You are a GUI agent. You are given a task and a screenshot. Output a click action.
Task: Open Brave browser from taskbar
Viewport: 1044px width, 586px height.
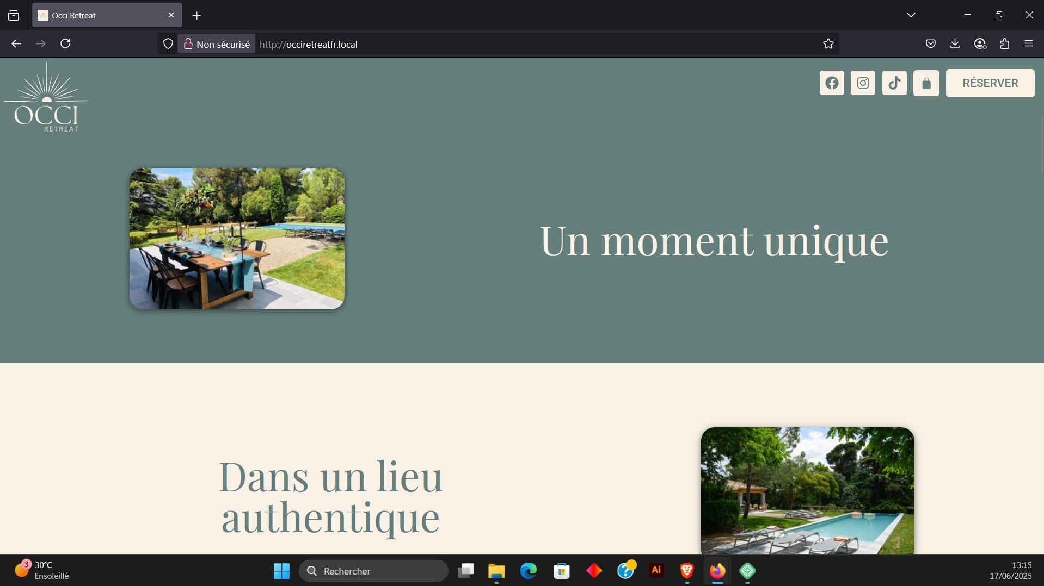[687, 571]
